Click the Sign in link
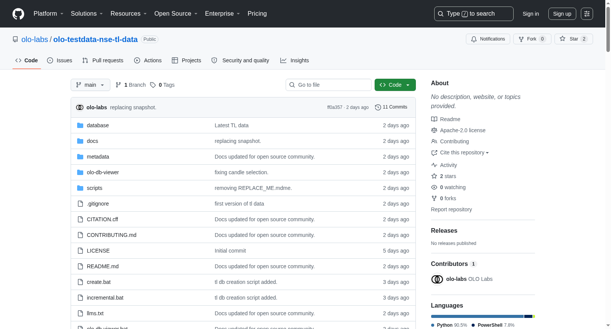 [x=531, y=14]
